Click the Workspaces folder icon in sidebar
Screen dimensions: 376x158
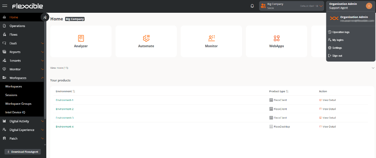[x=4, y=78]
